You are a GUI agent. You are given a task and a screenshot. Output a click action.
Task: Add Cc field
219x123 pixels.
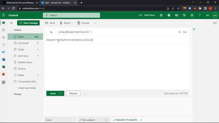tap(180, 32)
